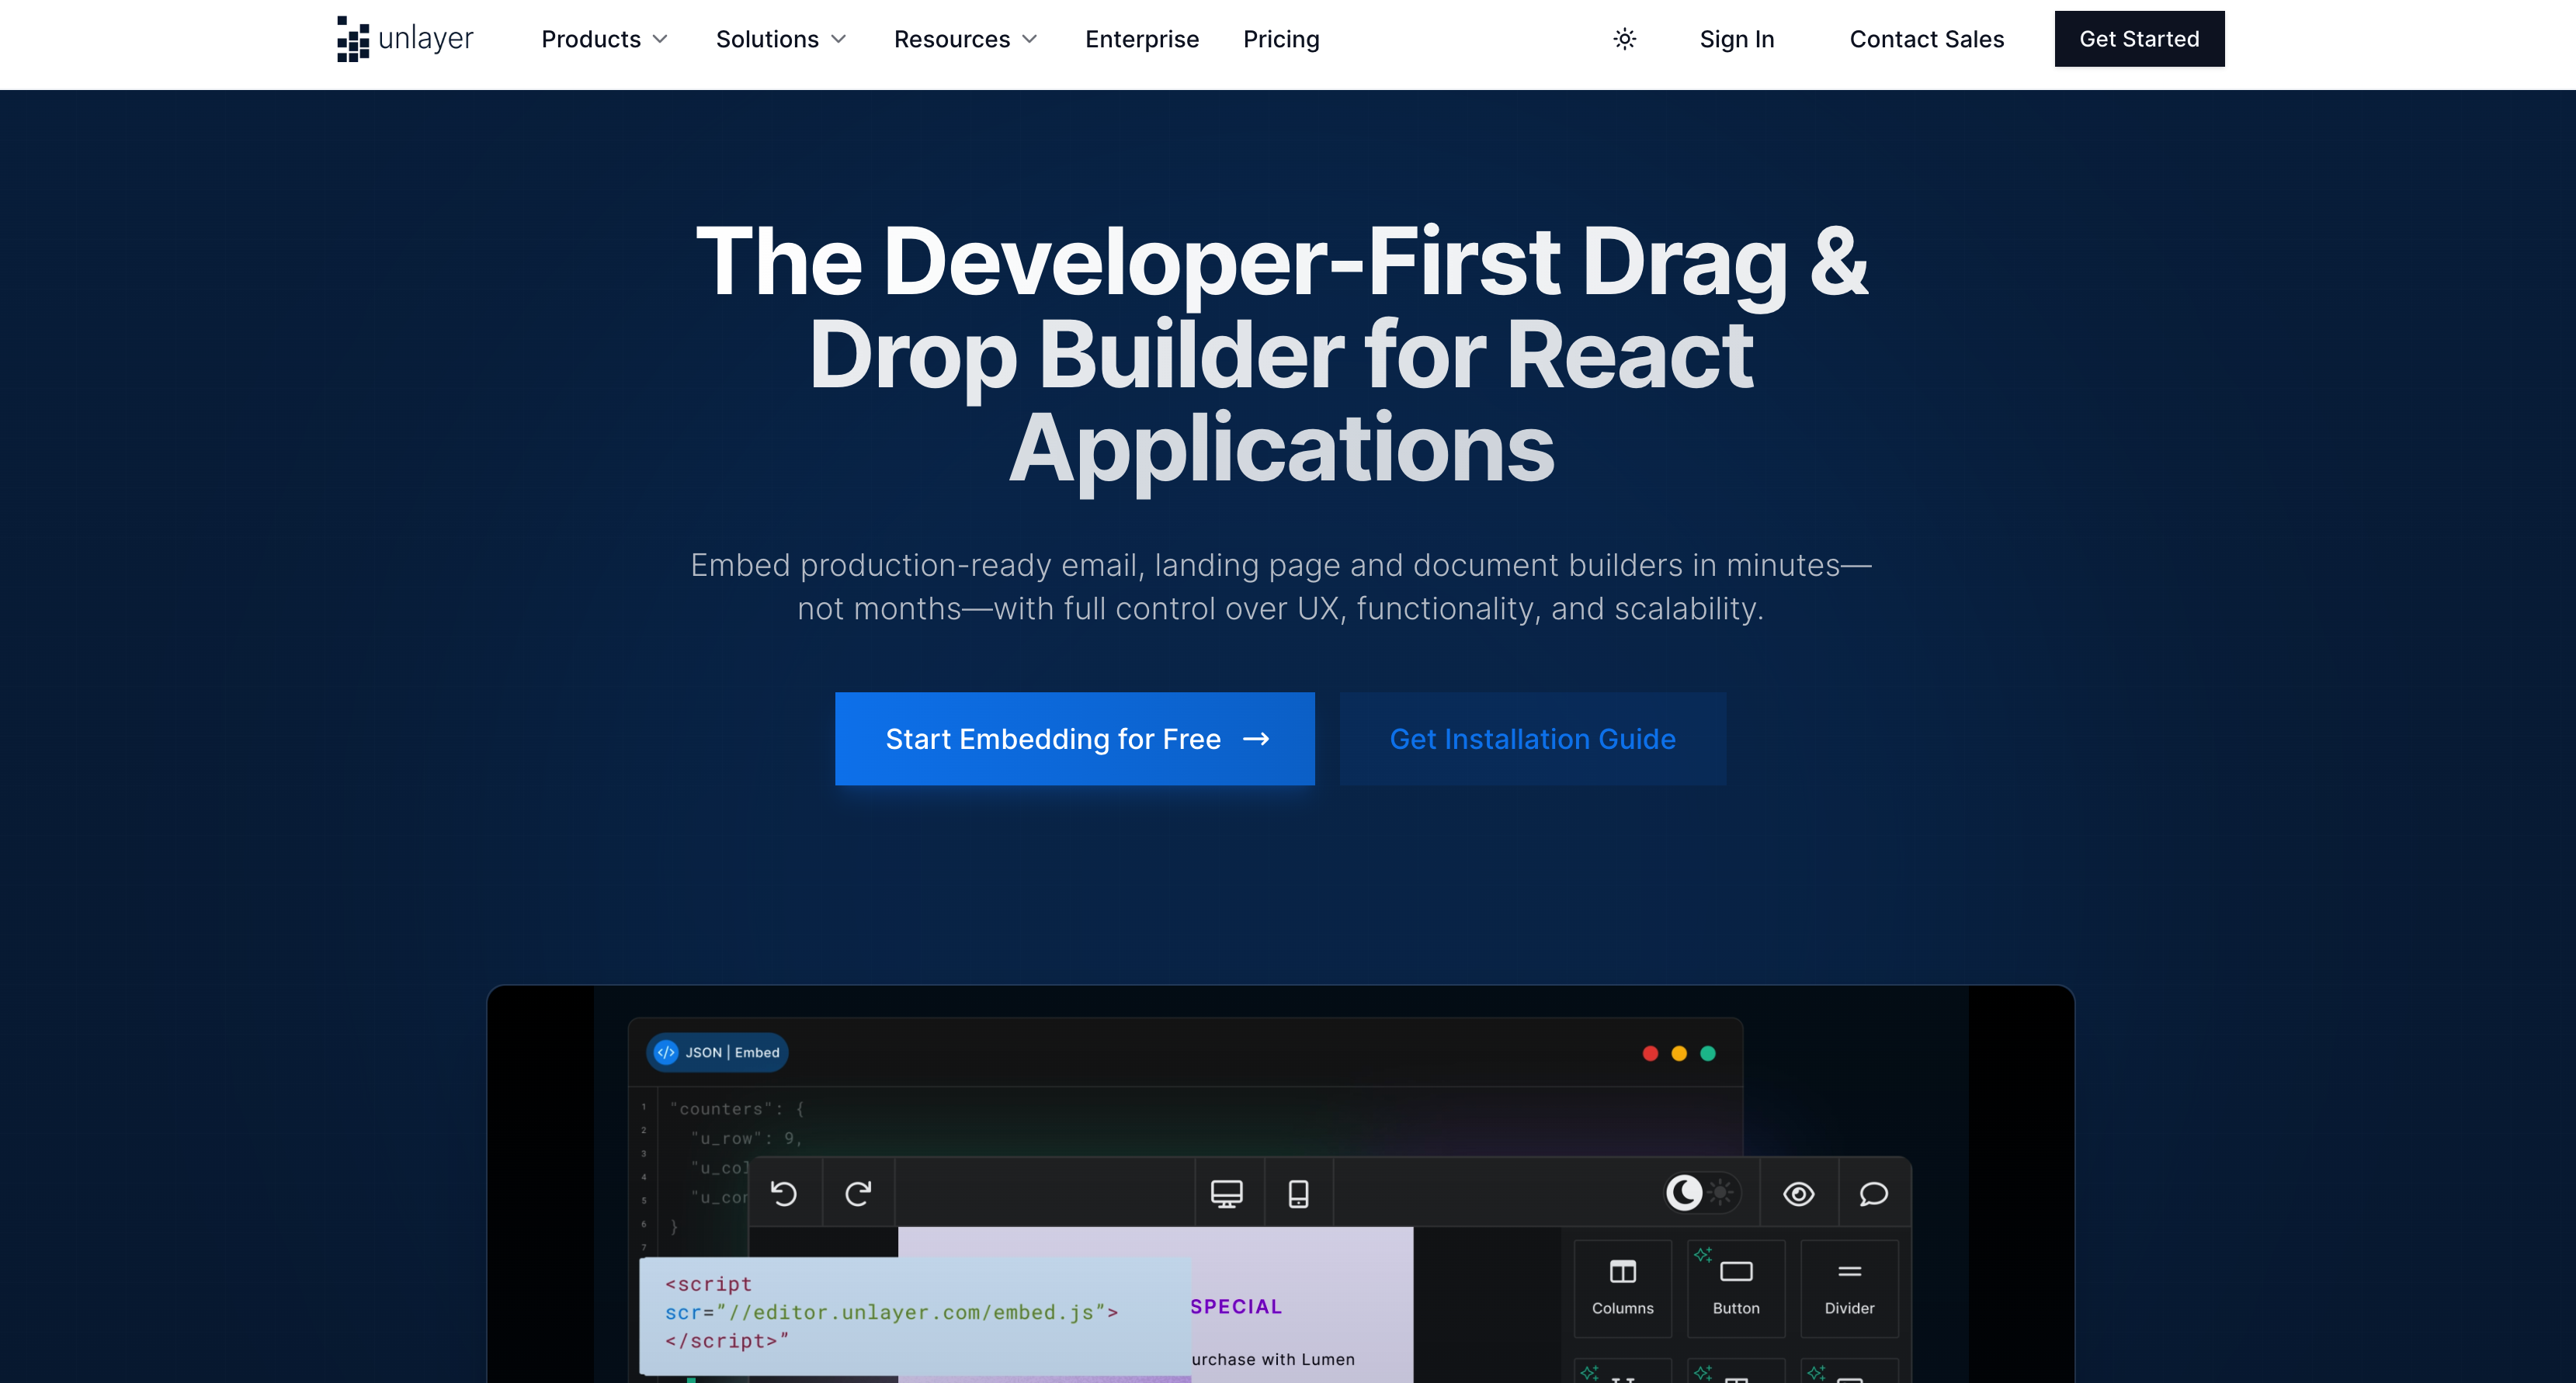Click Start Embedding for Free button

tap(1074, 739)
